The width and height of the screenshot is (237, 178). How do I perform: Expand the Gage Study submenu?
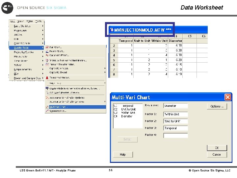tap(76, 83)
